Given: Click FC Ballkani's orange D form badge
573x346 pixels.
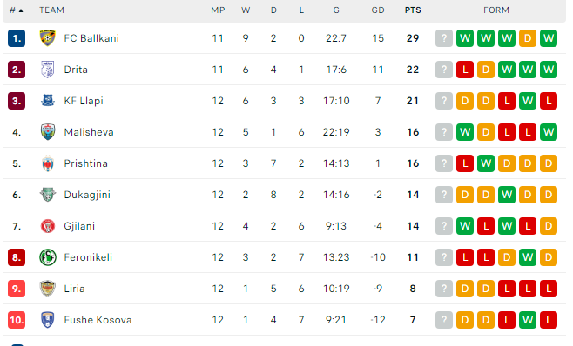Looking at the screenshot, I should pyautogui.click(x=528, y=38).
